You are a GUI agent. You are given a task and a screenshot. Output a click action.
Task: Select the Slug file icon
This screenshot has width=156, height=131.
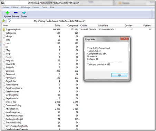point(4,54)
